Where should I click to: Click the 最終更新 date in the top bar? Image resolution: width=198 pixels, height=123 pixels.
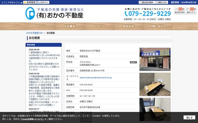pos(183,2)
